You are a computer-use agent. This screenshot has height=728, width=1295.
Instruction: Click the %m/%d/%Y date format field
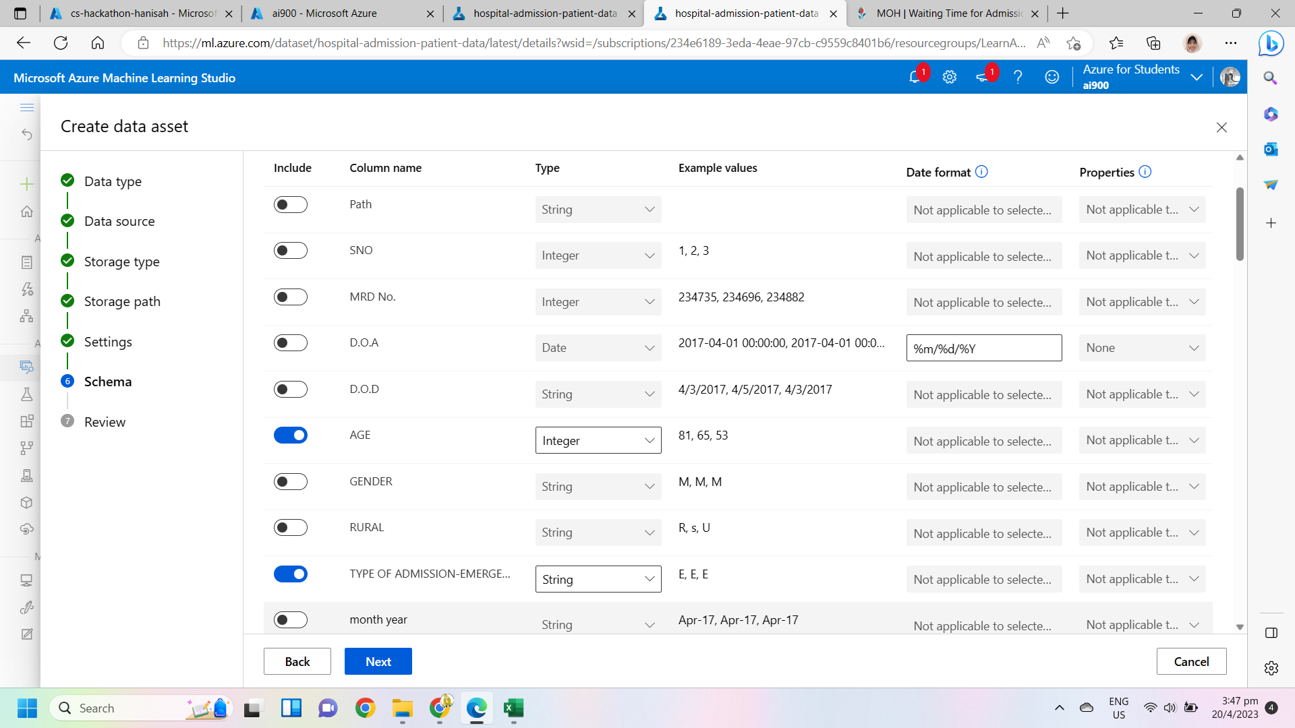[x=983, y=348]
